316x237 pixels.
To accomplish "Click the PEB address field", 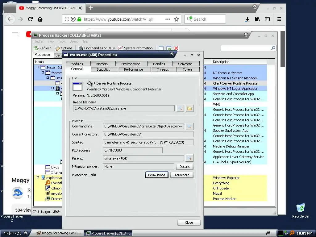I will pyautogui.click(x=132, y=150).
